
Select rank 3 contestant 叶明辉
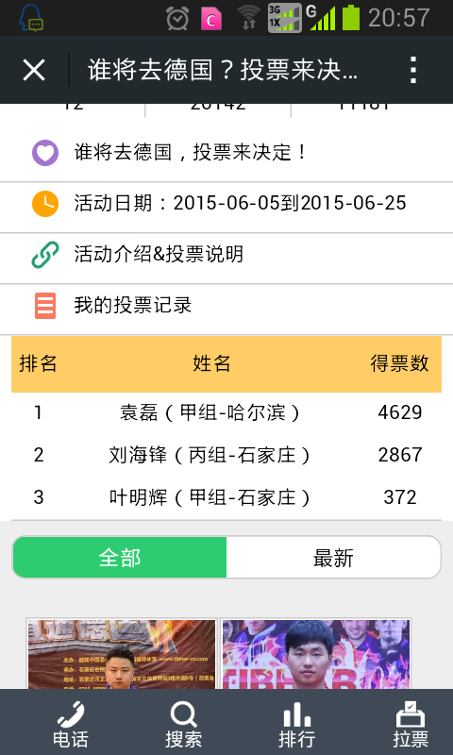tap(226, 497)
